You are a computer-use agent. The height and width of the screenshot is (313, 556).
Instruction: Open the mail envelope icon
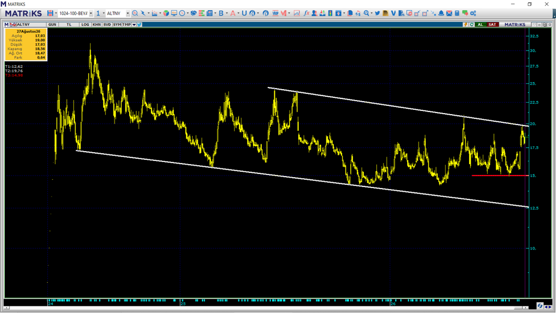[x=449, y=13]
